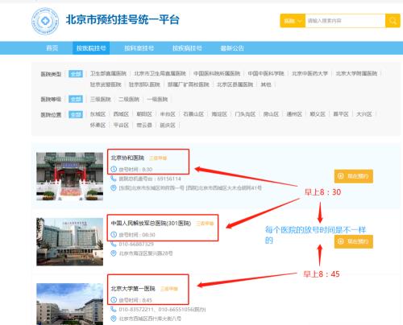Filter by 北京区县属医院
Screen dimensions: 403x325
235,84
